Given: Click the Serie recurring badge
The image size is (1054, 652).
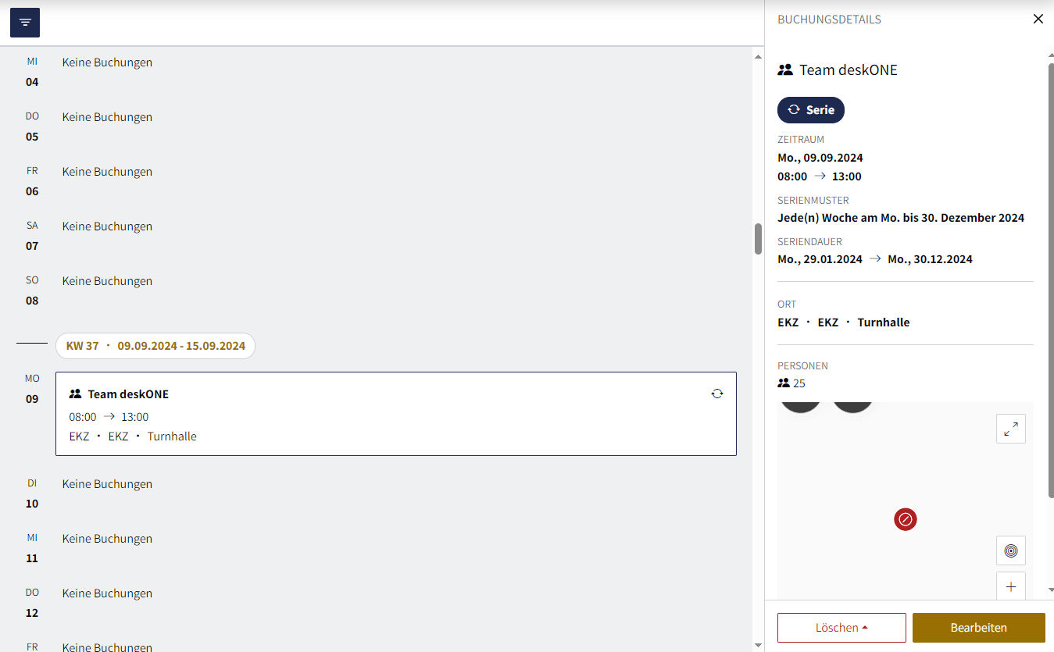Looking at the screenshot, I should [x=811, y=110].
